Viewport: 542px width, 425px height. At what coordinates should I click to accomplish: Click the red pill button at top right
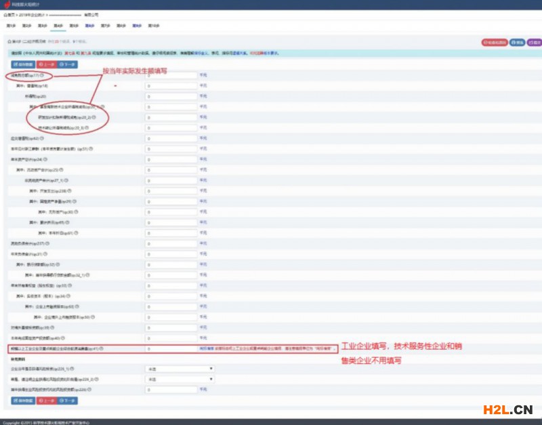pyautogui.click(x=494, y=42)
